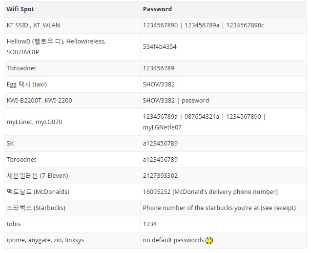Viewport: 311px width, 253px height.
Task: Click the password '2127393302'
Action: [x=160, y=176]
